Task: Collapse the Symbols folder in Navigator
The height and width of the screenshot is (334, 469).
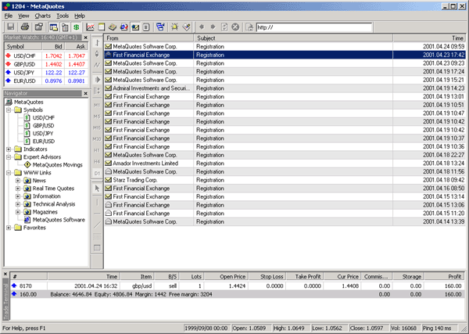Action: coord(9,110)
